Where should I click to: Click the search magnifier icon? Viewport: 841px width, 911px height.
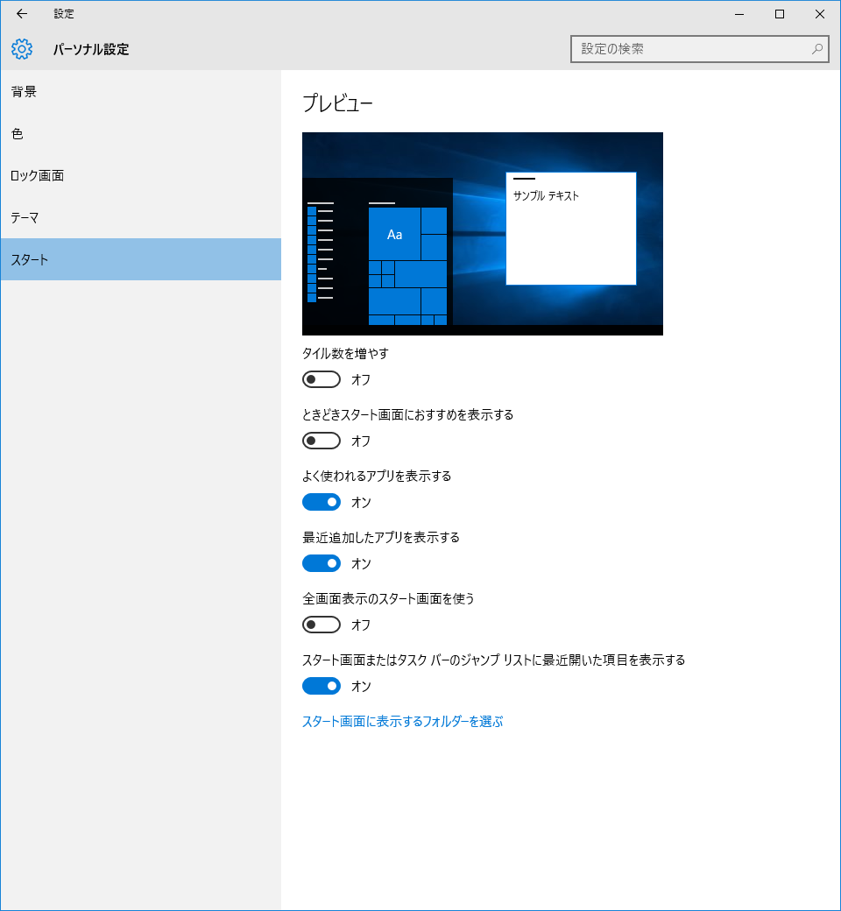click(x=816, y=49)
